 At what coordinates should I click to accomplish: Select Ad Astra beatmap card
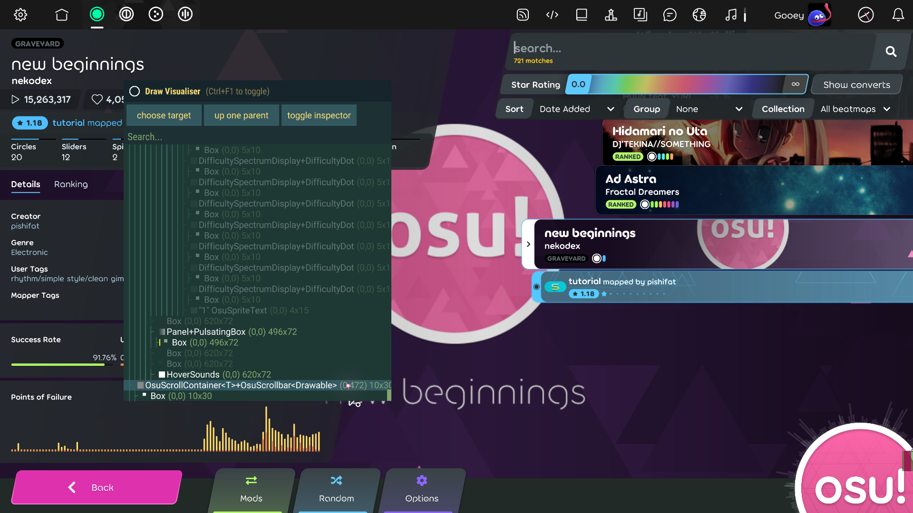pos(754,190)
